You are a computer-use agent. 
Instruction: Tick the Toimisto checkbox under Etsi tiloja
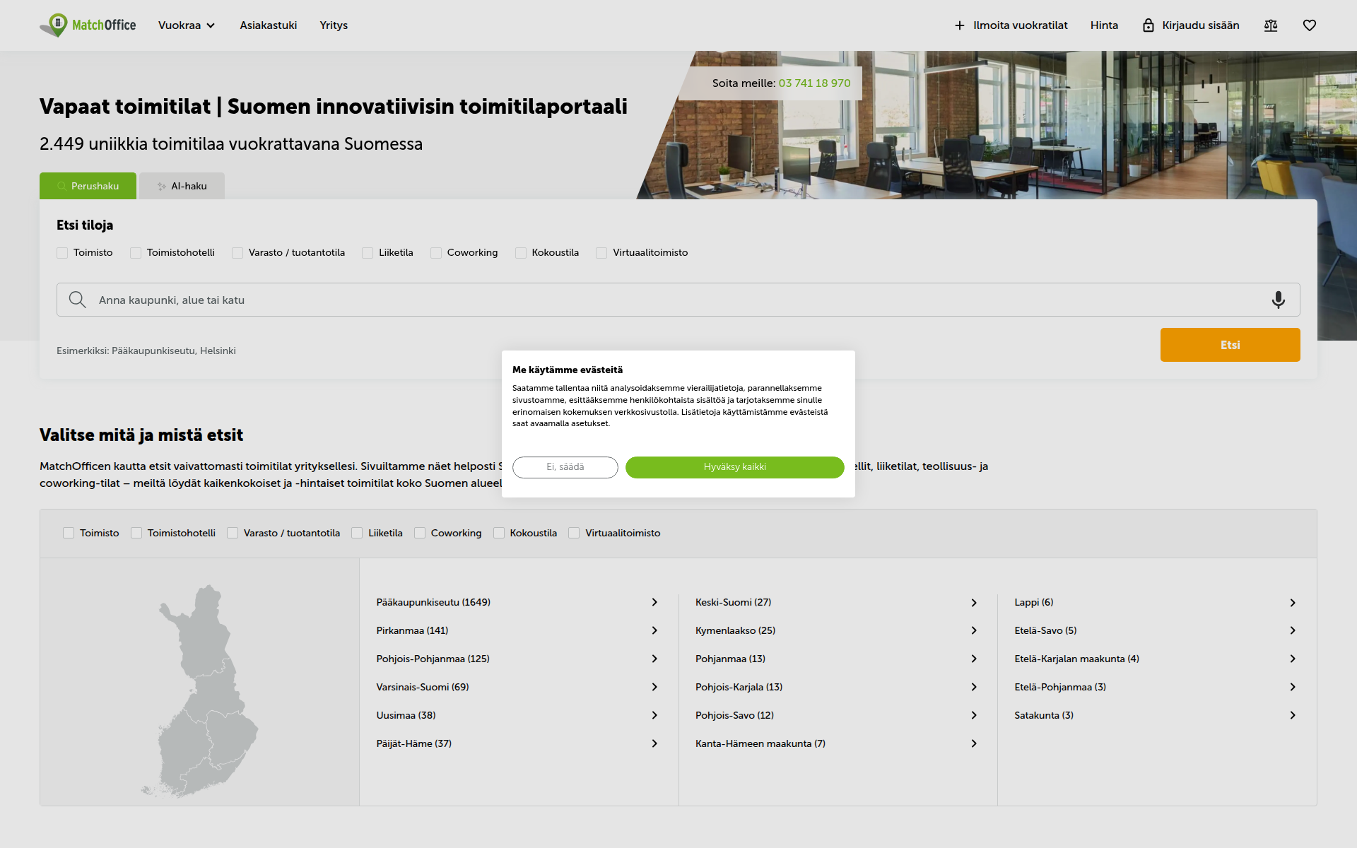(62, 253)
